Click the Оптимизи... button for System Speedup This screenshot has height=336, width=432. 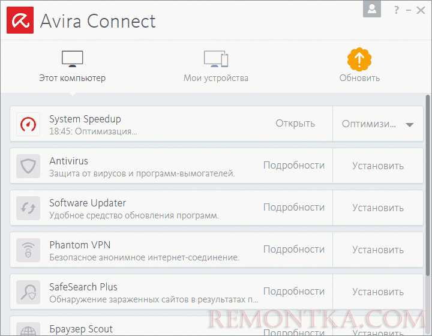click(x=369, y=124)
